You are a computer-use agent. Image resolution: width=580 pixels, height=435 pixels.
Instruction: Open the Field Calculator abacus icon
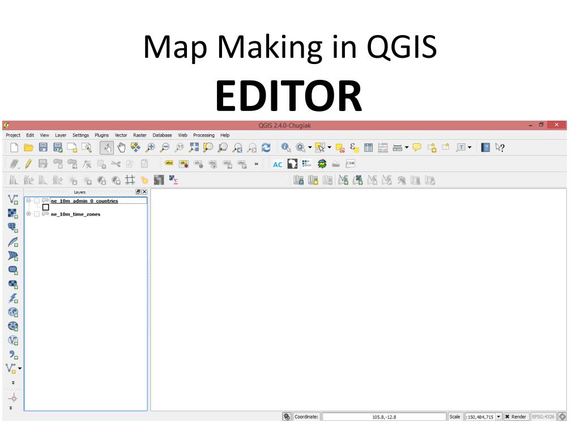pyautogui.click(x=383, y=148)
